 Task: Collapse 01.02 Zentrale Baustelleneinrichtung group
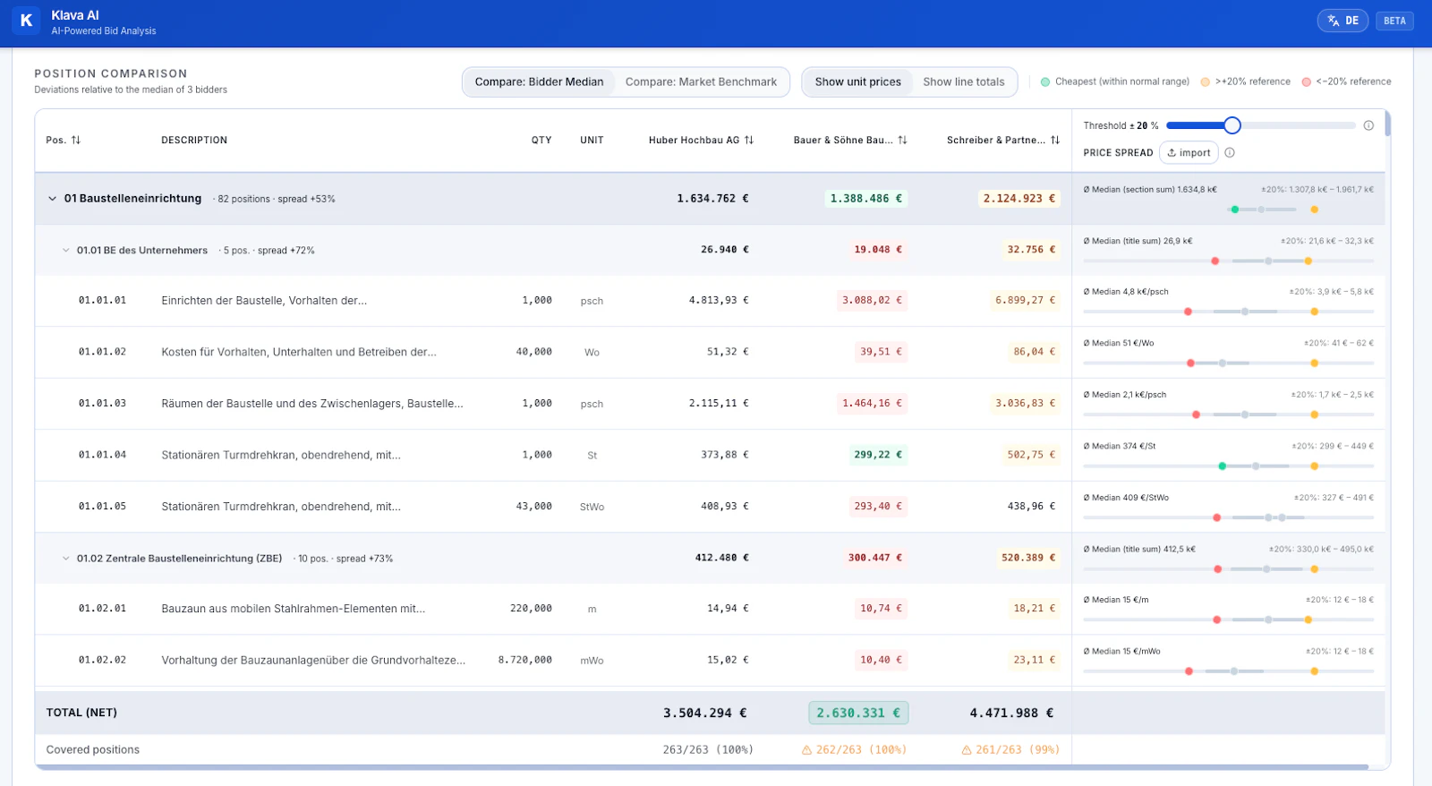click(65, 559)
